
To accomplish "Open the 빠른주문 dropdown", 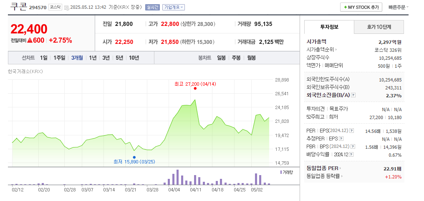I will (x=398, y=8).
